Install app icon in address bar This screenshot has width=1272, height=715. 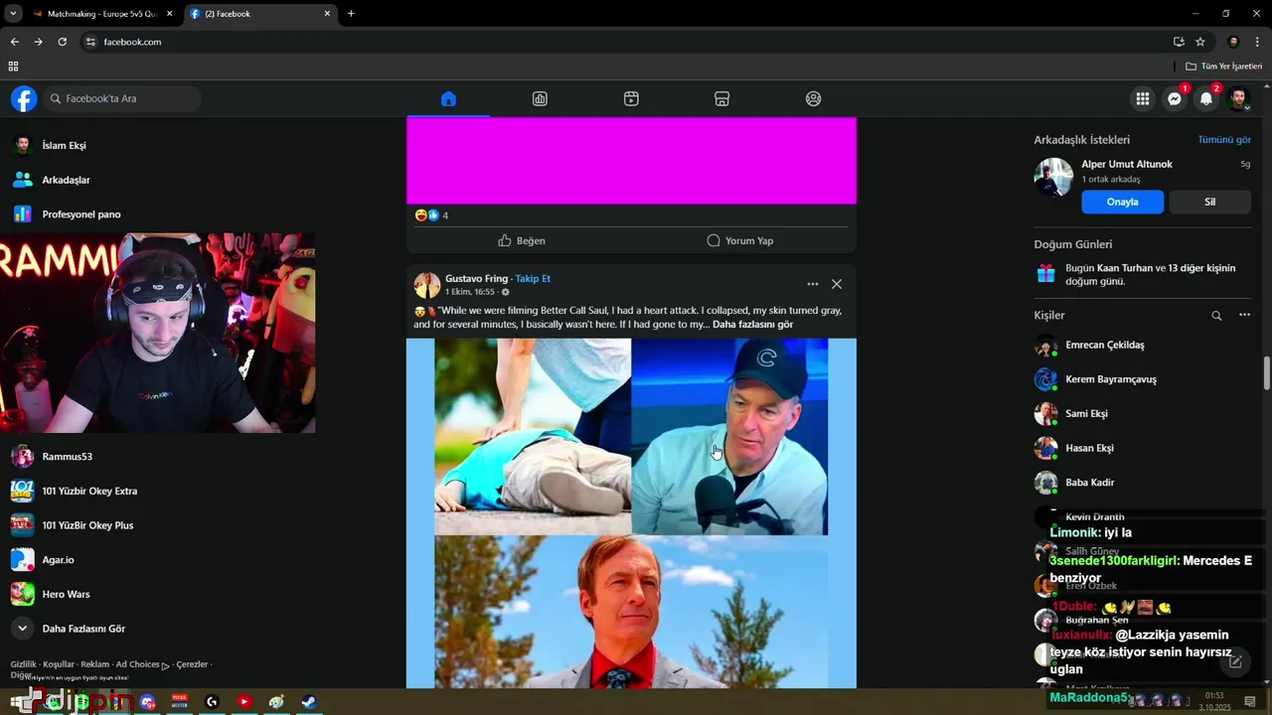(x=1179, y=42)
